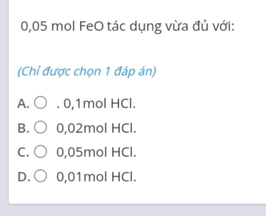Click the gray left margin strip
The width and height of the screenshot is (266, 216).
coord(4,102)
